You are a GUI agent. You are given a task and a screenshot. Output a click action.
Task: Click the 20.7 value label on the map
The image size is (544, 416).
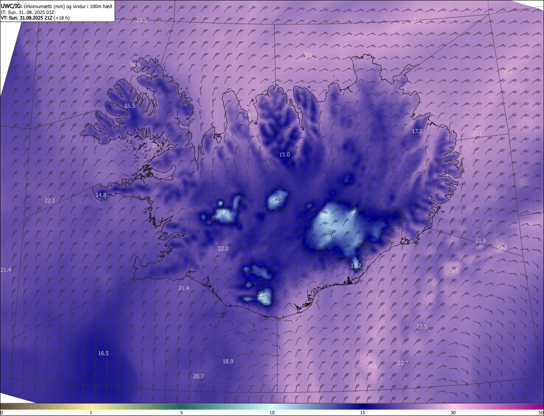198,376
